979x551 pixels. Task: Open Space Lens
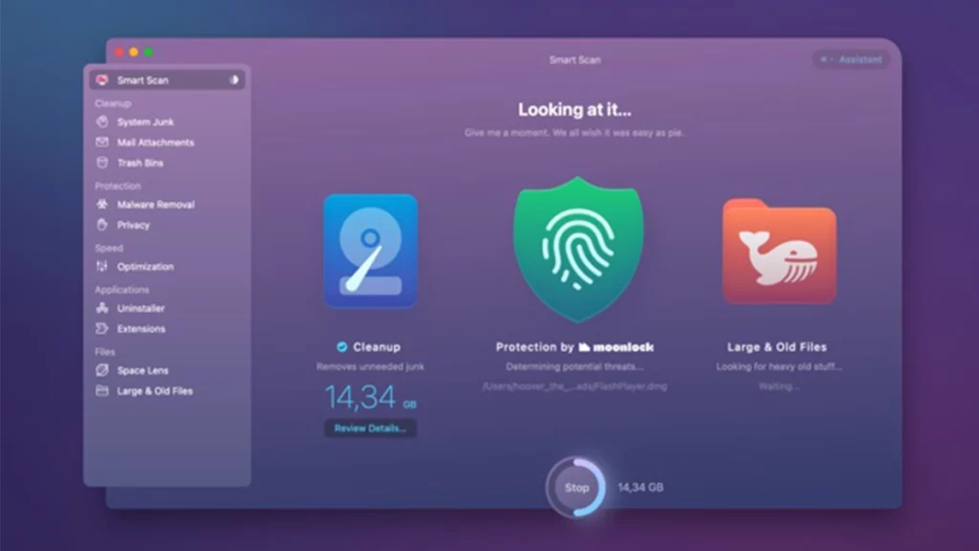(x=143, y=370)
